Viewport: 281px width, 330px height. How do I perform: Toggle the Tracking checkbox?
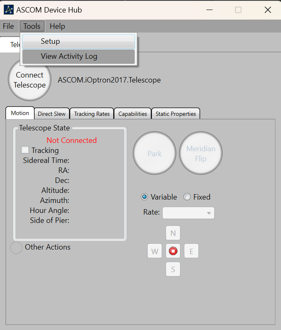[25, 150]
